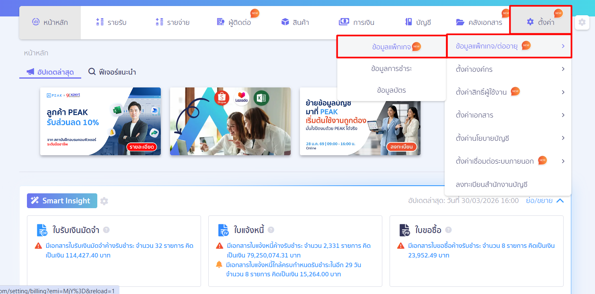The image size is (595, 294).
Task: Click the Smart Insight button
Action: pyautogui.click(x=62, y=201)
